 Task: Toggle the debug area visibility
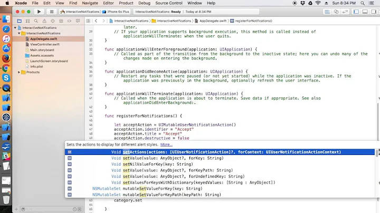coord(365,12)
